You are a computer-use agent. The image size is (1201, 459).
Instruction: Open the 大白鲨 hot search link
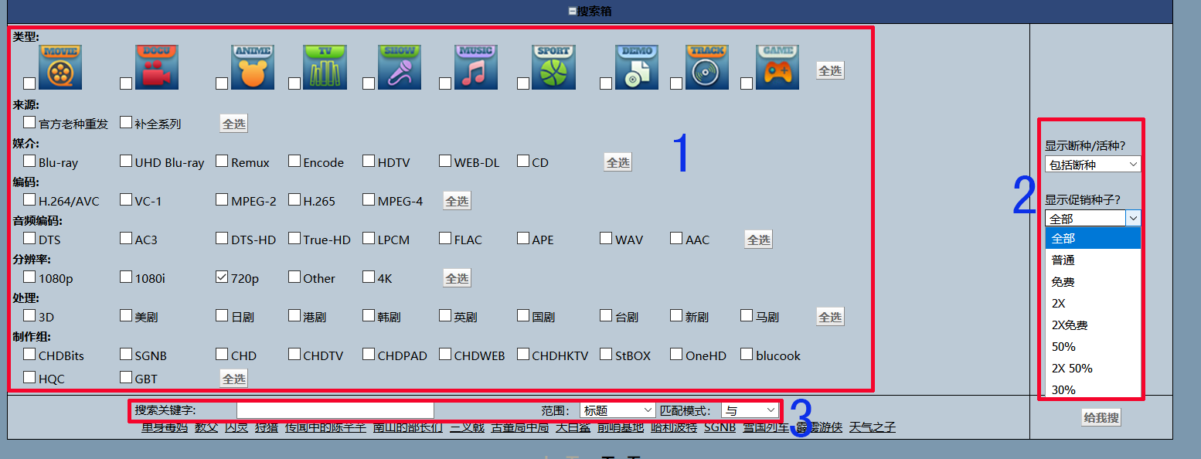573,427
